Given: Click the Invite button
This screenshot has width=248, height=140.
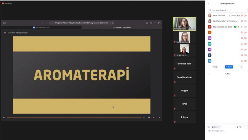Looking at the screenshot, I should (x=215, y=67).
